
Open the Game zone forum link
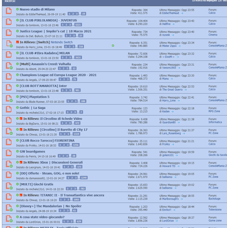pyautogui.click(x=215, y=221)
